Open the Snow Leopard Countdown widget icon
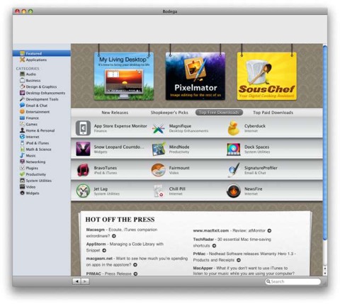The image size is (340, 304). [83, 149]
